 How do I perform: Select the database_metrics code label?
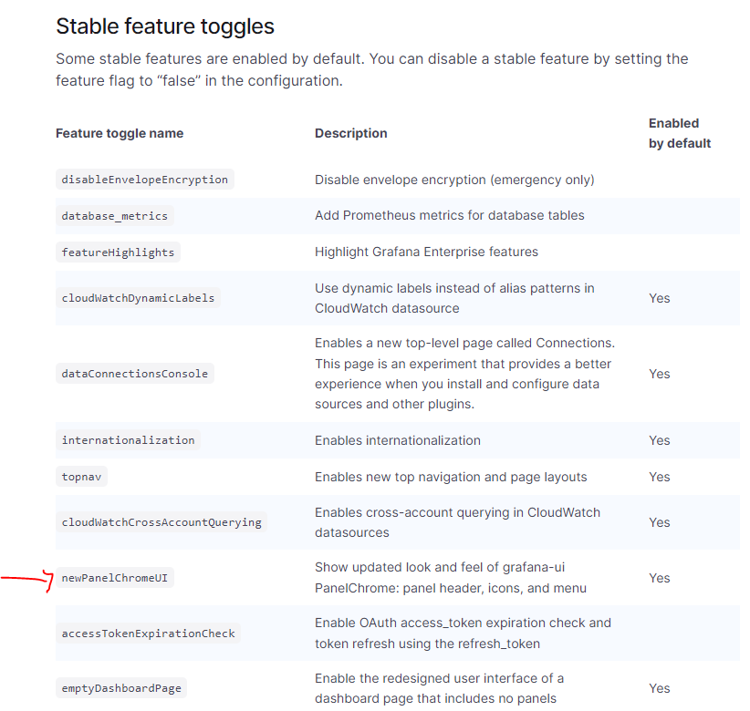coord(115,215)
